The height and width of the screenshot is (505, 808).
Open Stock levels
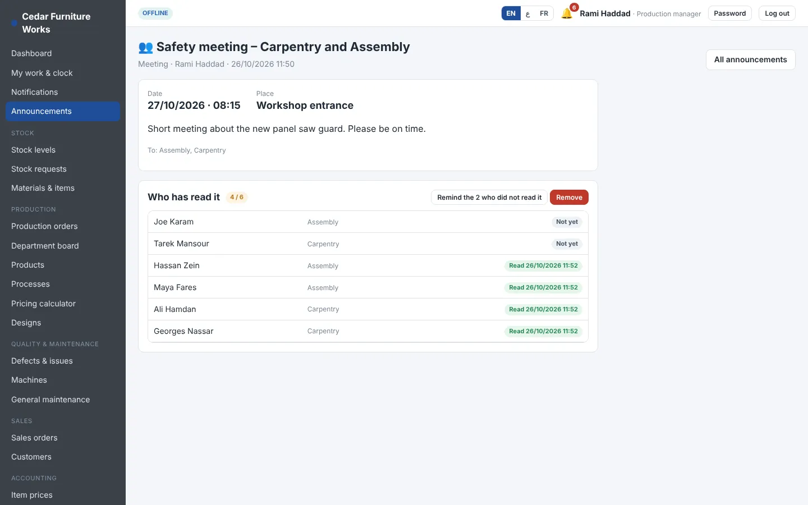click(63, 150)
